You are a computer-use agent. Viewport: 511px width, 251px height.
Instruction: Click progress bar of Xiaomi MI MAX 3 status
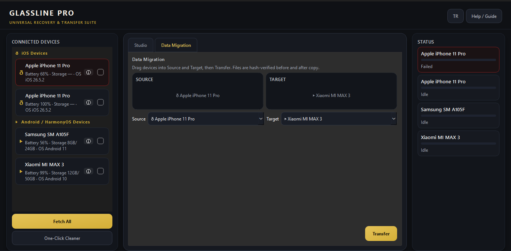(x=459, y=144)
